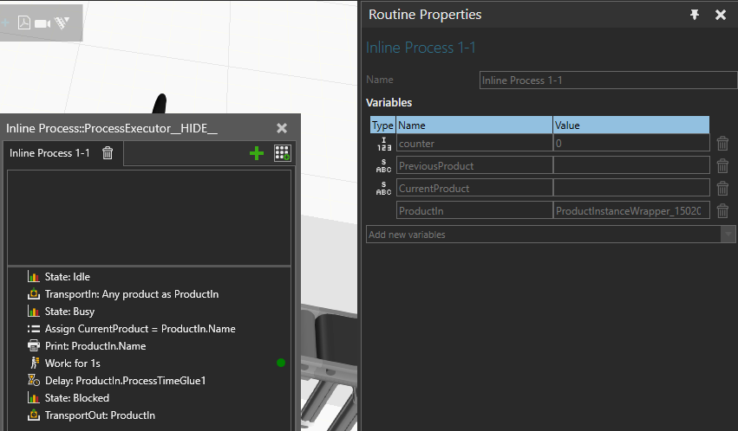Image resolution: width=738 pixels, height=431 pixels.
Task: Click the State: Blocked statistics icon
Action: [x=34, y=397]
